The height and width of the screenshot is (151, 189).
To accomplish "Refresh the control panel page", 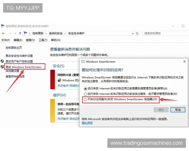I will tap(137, 33).
